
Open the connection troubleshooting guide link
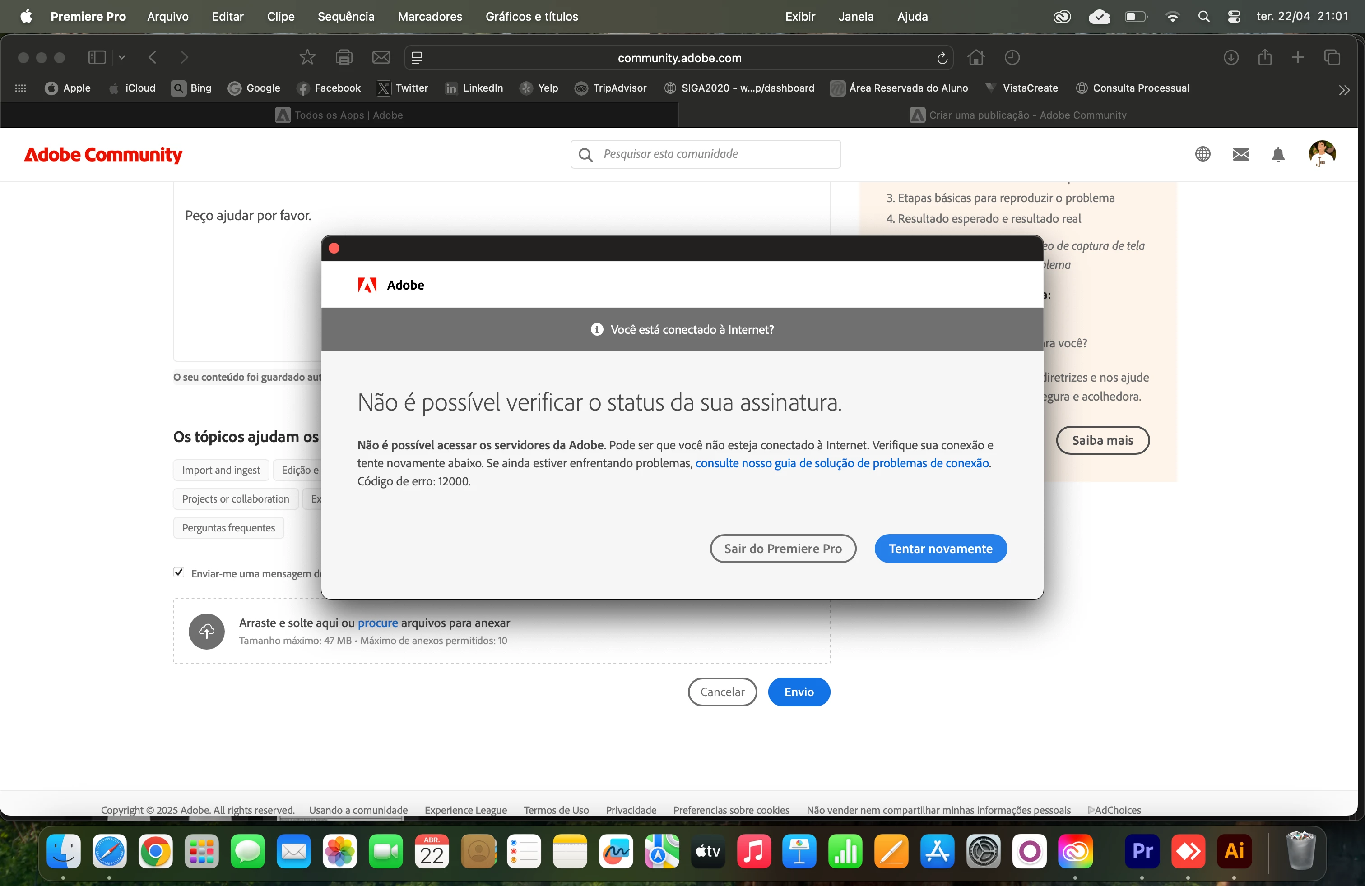click(842, 463)
